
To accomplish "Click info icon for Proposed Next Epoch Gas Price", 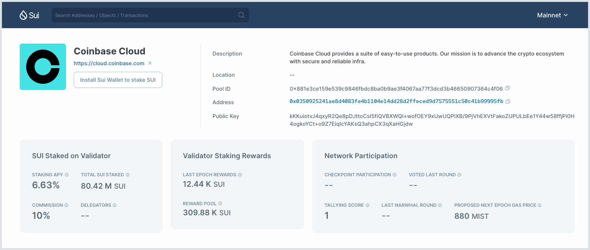I will pyautogui.click(x=539, y=205).
